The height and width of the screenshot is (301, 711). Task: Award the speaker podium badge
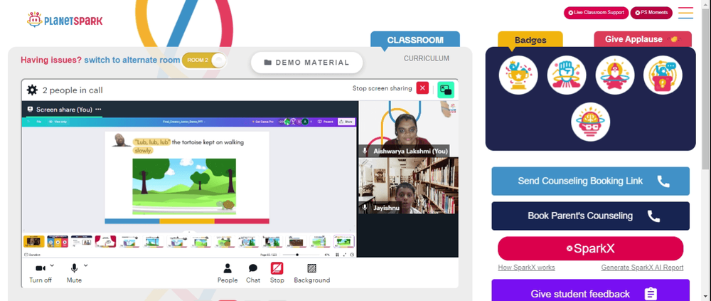point(663,75)
